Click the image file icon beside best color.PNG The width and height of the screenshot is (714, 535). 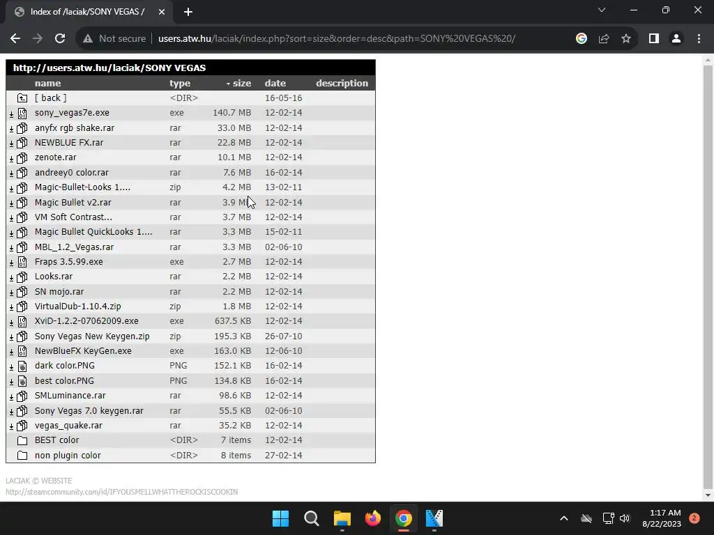[22, 381]
